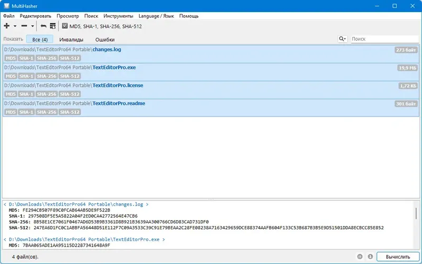Click the SHA-512 badge under changes.log
This screenshot has width=422, height=264.
pos(70,58)
